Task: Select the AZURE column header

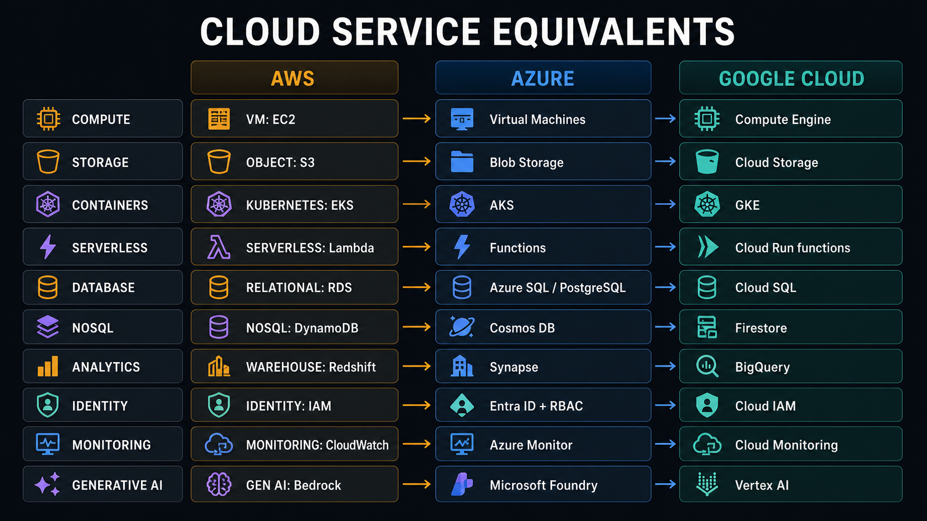Action: (543, 78)
